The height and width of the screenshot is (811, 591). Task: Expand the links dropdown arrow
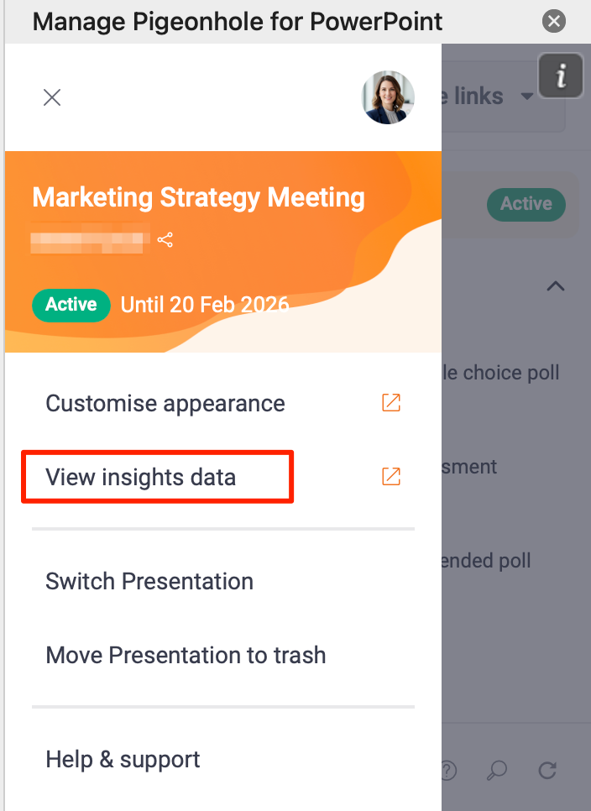[527, 97]
